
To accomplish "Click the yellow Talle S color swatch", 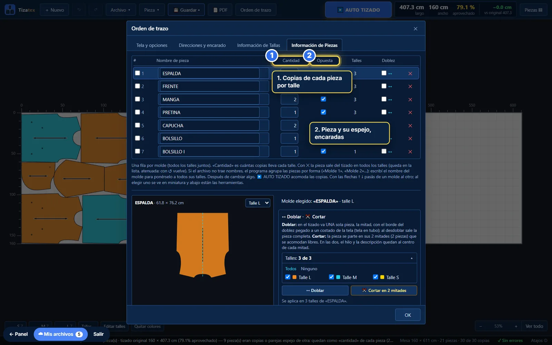I will (382, 277).
